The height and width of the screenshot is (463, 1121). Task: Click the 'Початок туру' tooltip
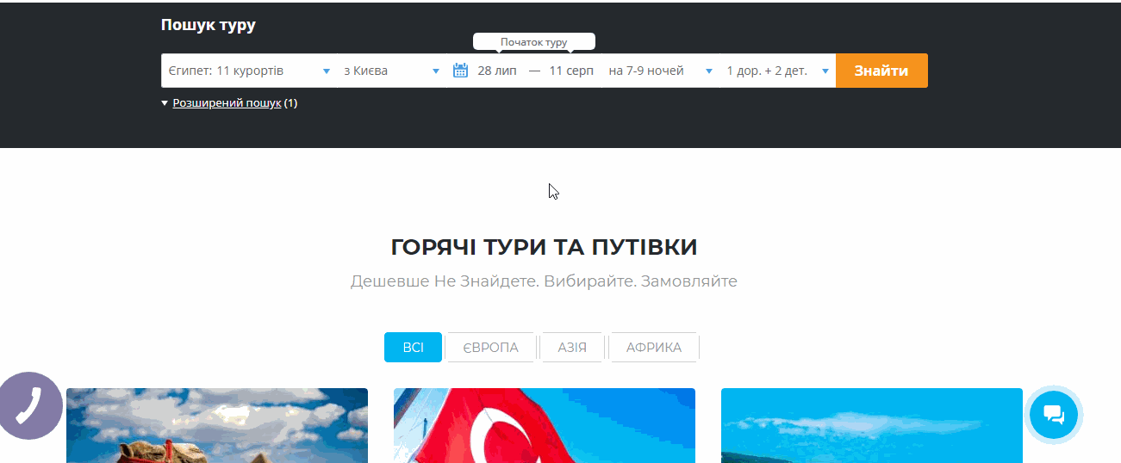534,41
